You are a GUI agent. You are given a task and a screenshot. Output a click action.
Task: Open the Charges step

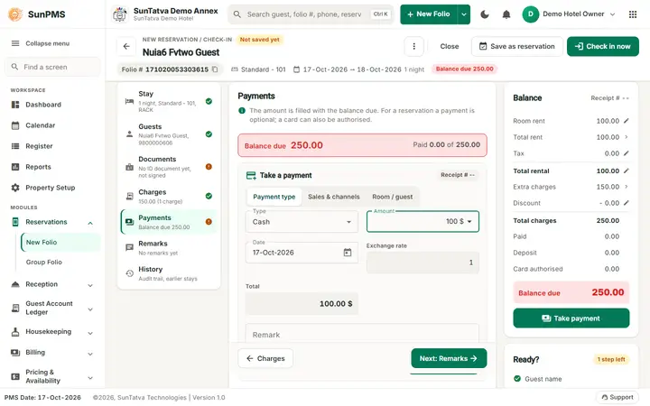pyautogui.click(x=169, y=197)
